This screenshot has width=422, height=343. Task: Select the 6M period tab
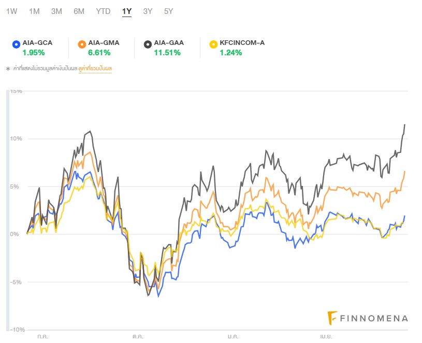point(79,11)
